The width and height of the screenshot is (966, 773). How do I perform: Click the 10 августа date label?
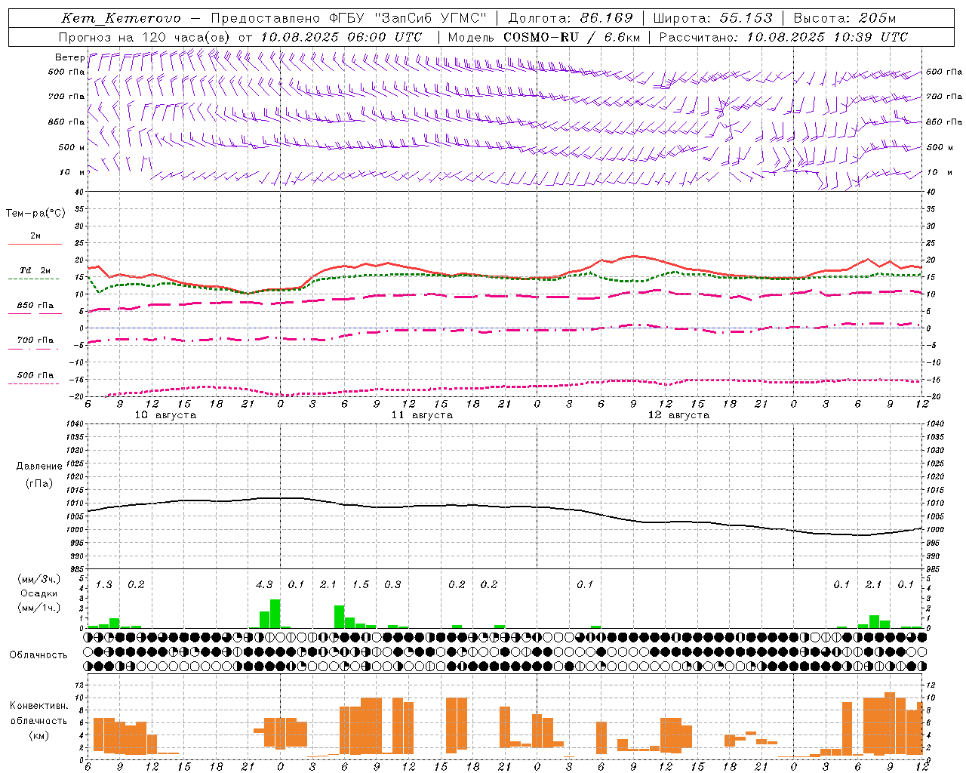click(x=165, y=415)
